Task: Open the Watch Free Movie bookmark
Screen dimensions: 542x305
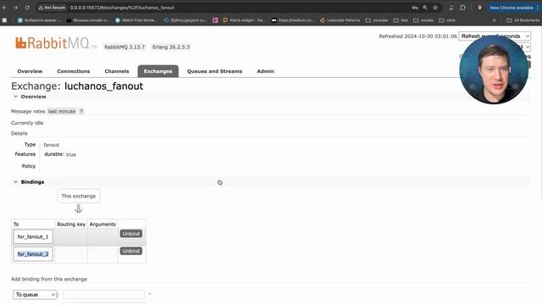Action: click(x=135, y=20)
